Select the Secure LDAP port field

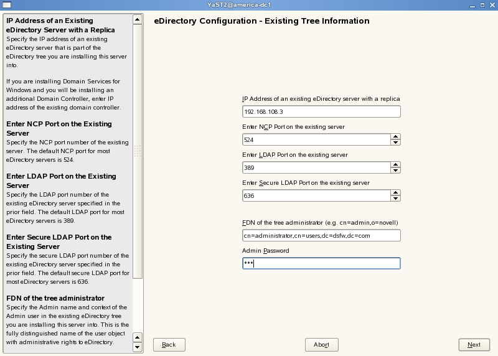(316, 195)
